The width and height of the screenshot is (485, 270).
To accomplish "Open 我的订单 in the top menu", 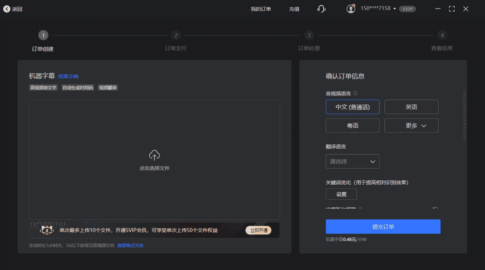I will (x=261, y=8).
